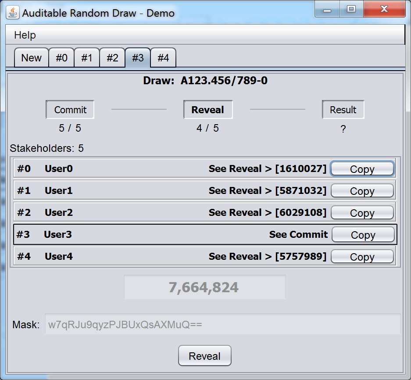Maximize the Auditable Random Draw window

click(351, 10)
